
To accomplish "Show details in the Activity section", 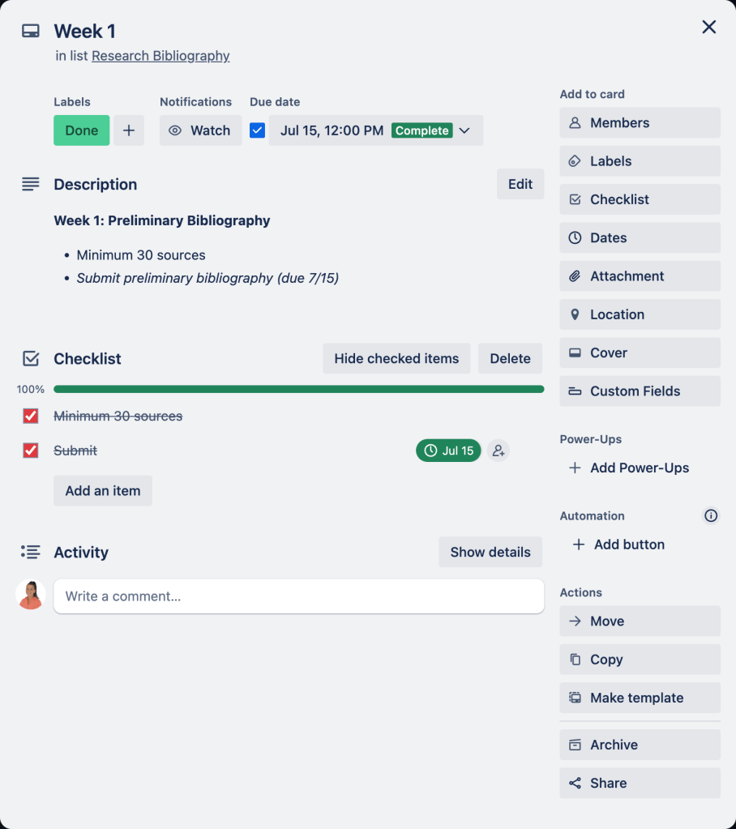I will [490, 552].
